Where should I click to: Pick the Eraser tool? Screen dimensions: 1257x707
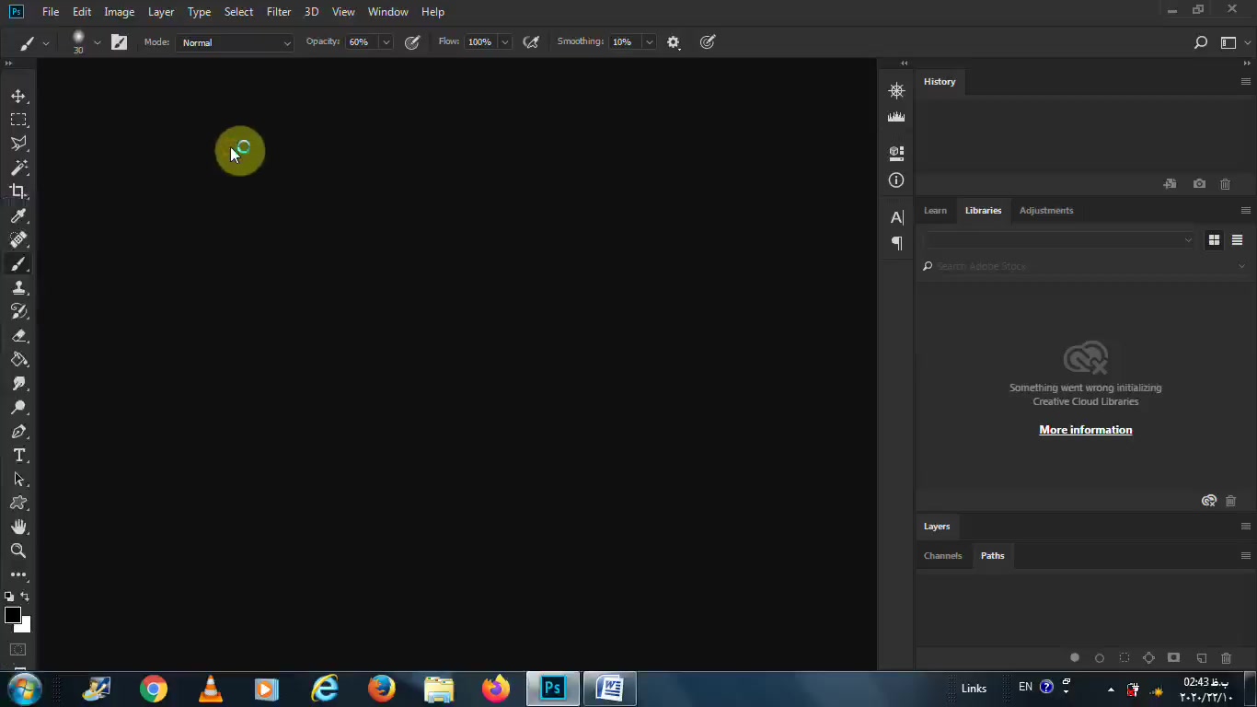[18, 336]
